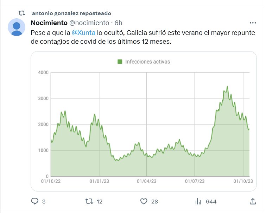
Task: Toggle the 'Infecciones activas' legend label
Action: (x=147, y=62)
